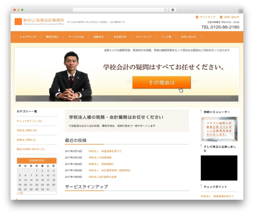The width and height of the screenshot is (254, 215).
Task: Open 事務所理念 in the navigation bar
Action: [x=52, y=37]
